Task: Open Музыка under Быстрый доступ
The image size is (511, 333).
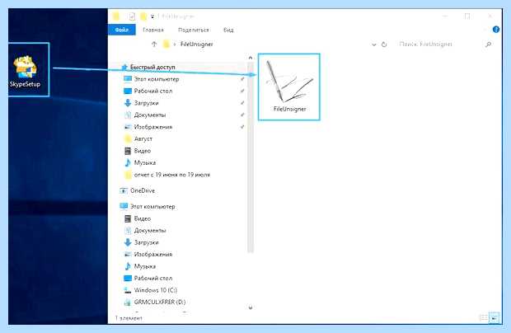Action: 140,162
